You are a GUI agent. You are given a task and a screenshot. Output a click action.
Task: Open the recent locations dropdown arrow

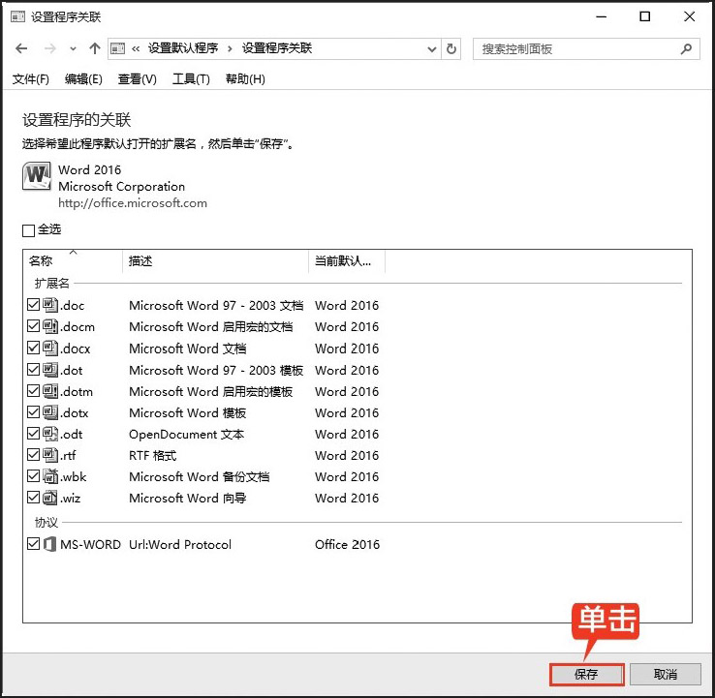tap(73, 48)
